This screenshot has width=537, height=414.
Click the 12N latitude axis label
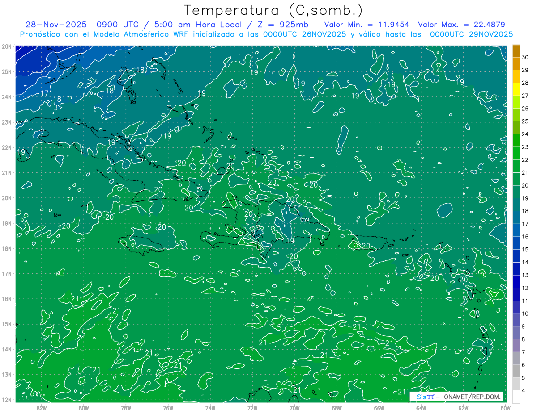(6, 400)
